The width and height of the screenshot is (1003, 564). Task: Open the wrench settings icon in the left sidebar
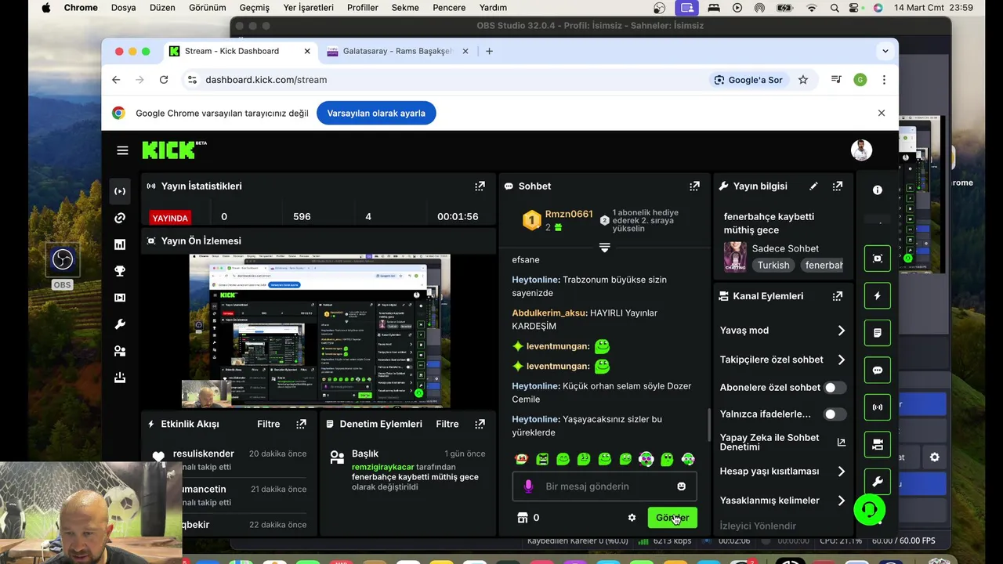click(120, 324)
